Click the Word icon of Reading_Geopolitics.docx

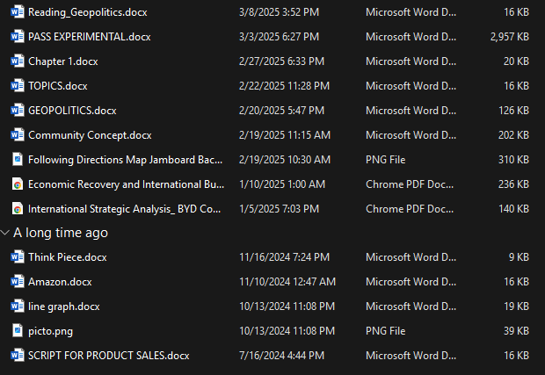(18, 12)
